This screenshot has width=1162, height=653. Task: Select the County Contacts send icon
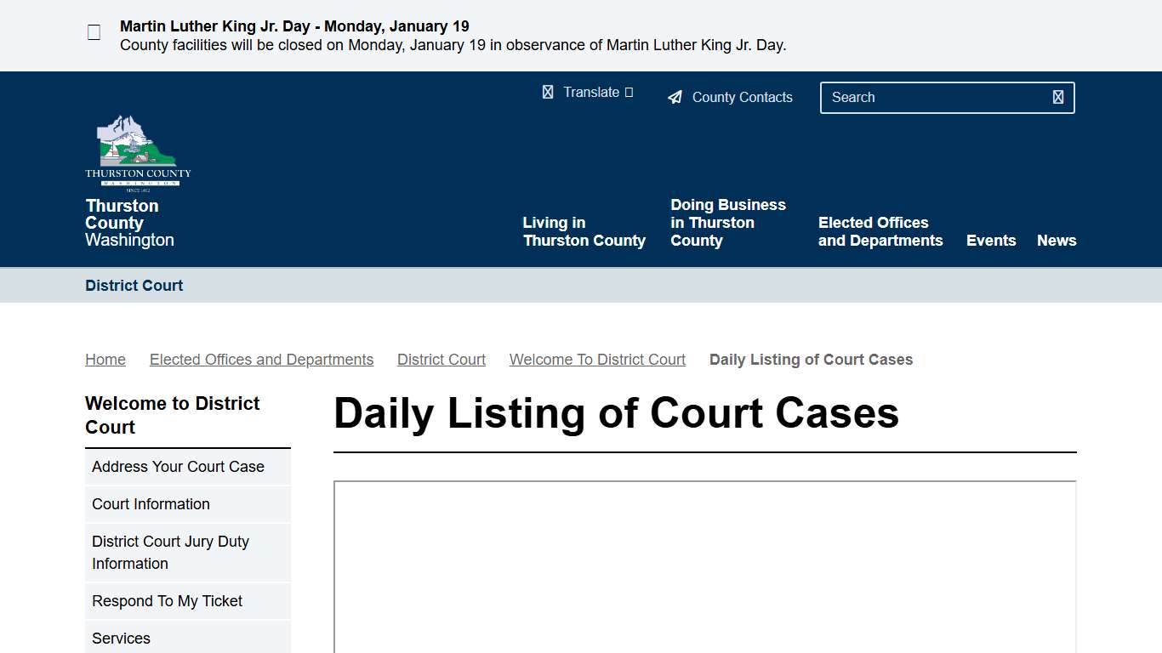[675, 96]
